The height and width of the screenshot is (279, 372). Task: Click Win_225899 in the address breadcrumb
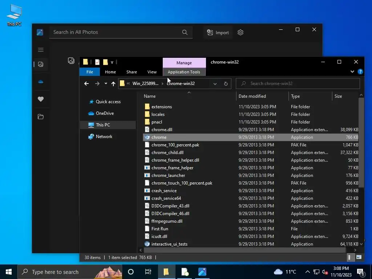click(145, 84)
